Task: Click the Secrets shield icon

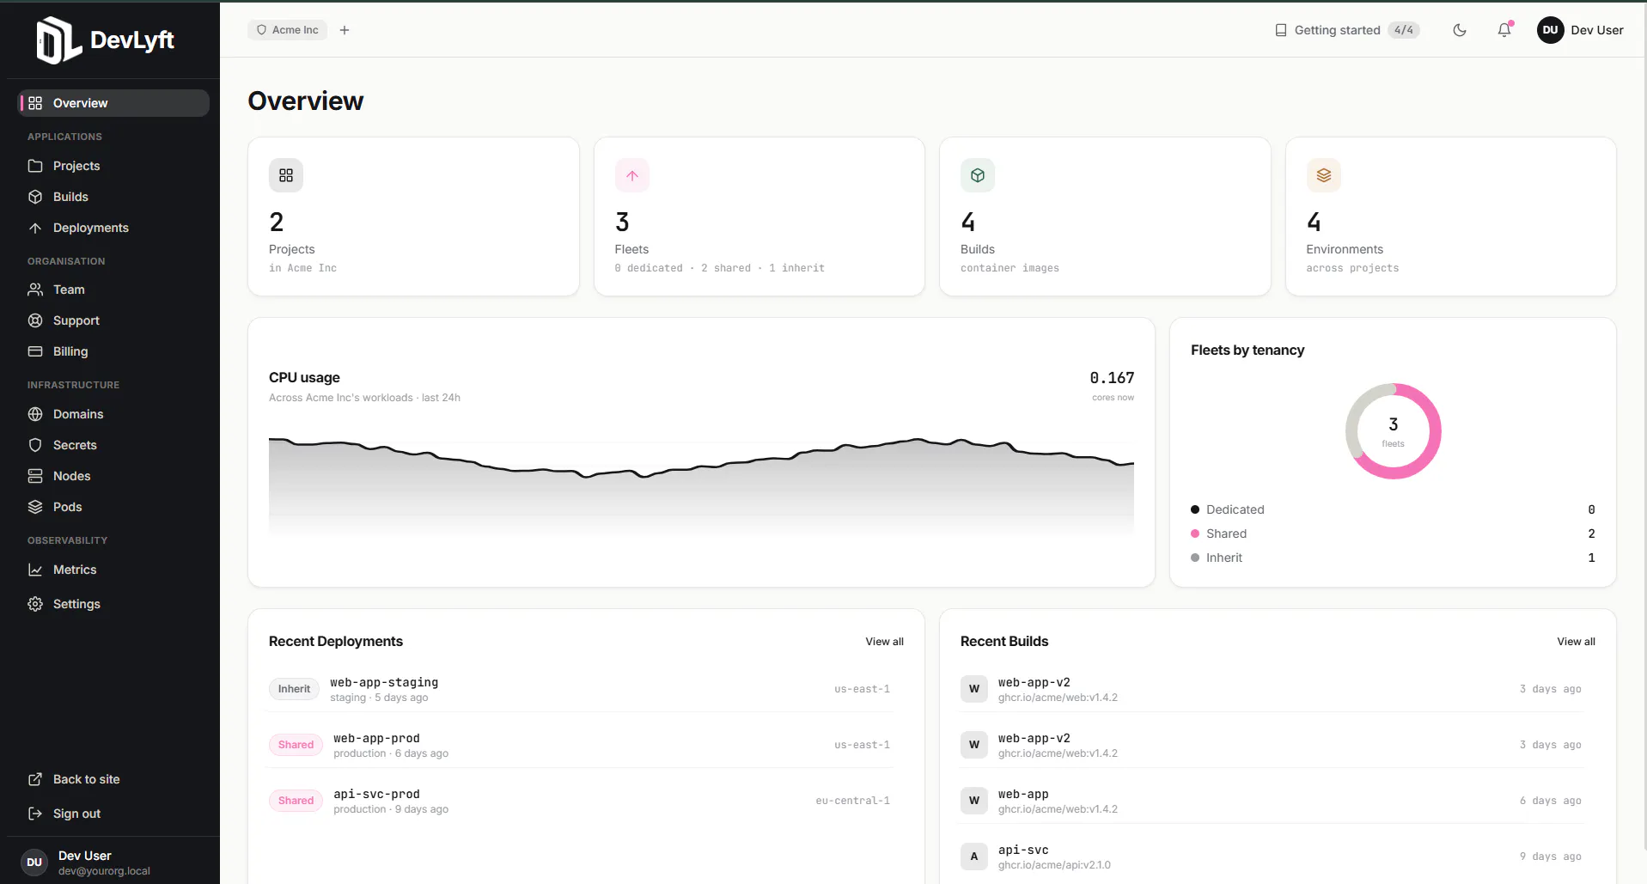Action: click(x=35, y=445)
